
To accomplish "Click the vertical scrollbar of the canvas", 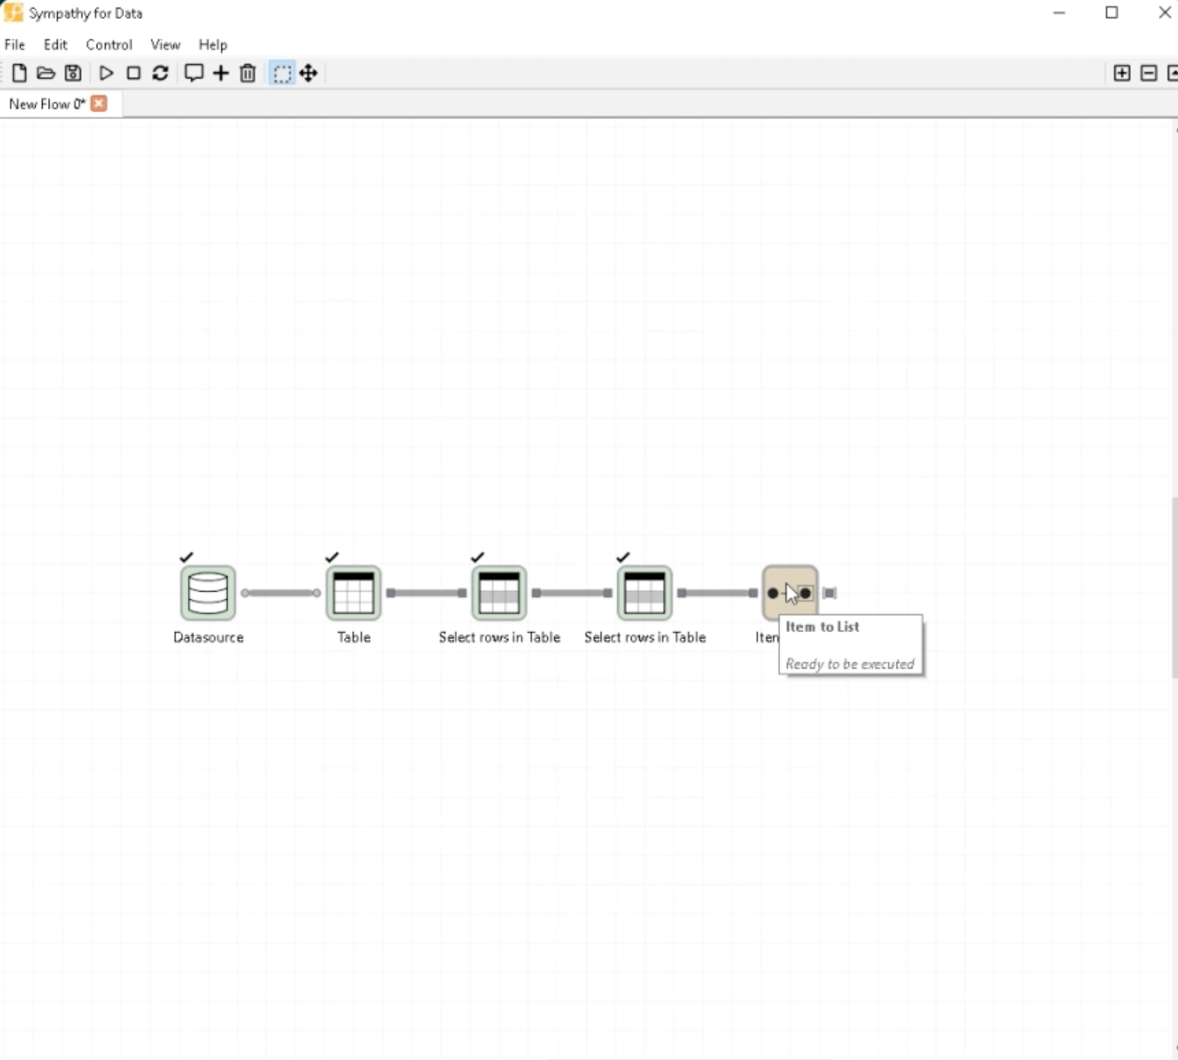I will pos(1174,588).
